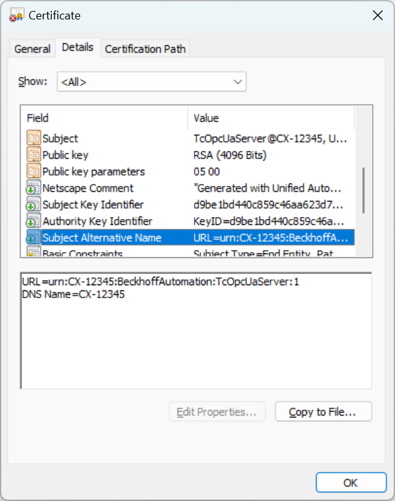Click the Copy to File button
The height and width of the screenshot is (501, 395).
point(324,412)
